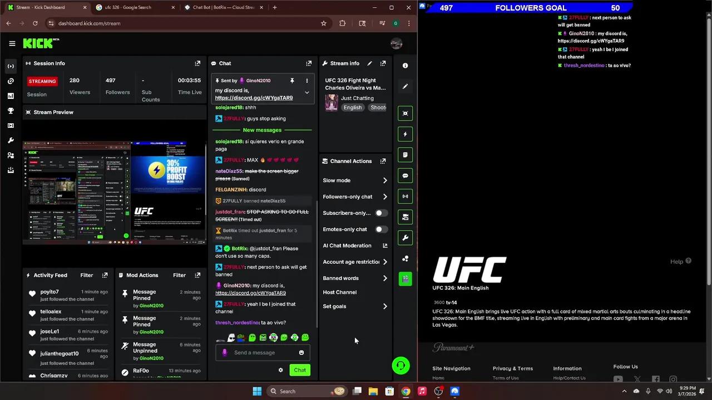This screenshot has height=400, width=712.
Task: Open the discord.gg link in the pinned message
Action: tap(254, 98)
